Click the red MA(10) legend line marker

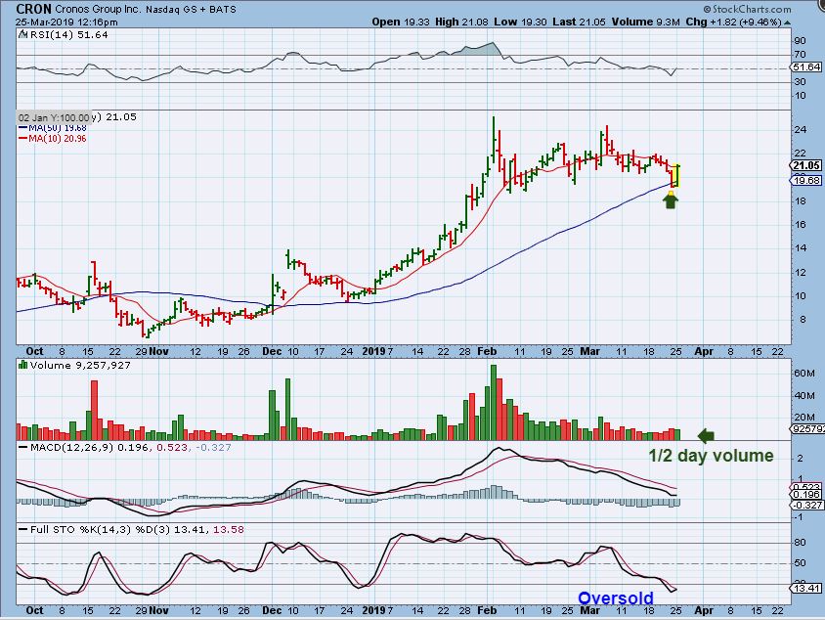22,139
